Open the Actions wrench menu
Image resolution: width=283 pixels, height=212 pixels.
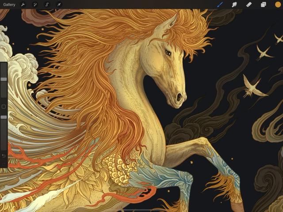(23, 4)
